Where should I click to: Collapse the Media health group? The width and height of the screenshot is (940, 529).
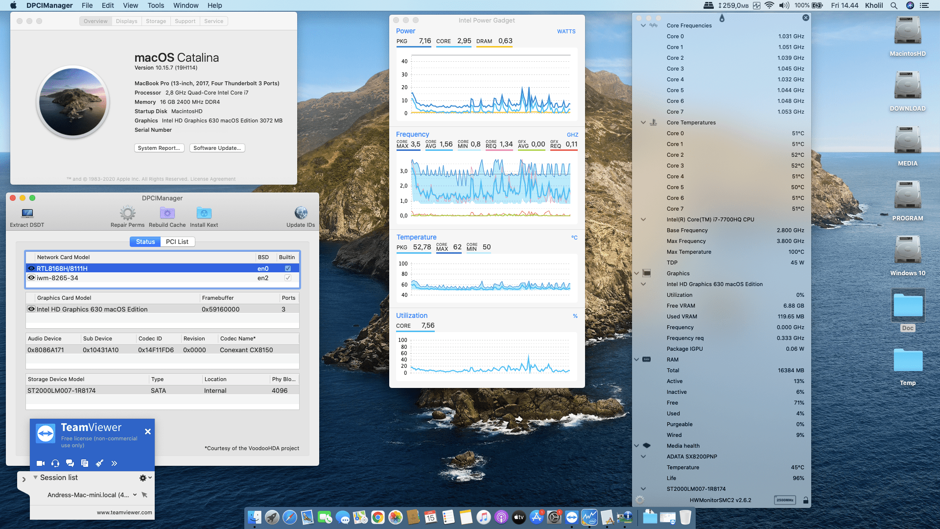tap(636, 446)
